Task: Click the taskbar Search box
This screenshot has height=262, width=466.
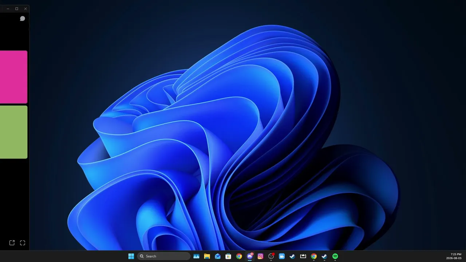Action: (x=164, y=256)
